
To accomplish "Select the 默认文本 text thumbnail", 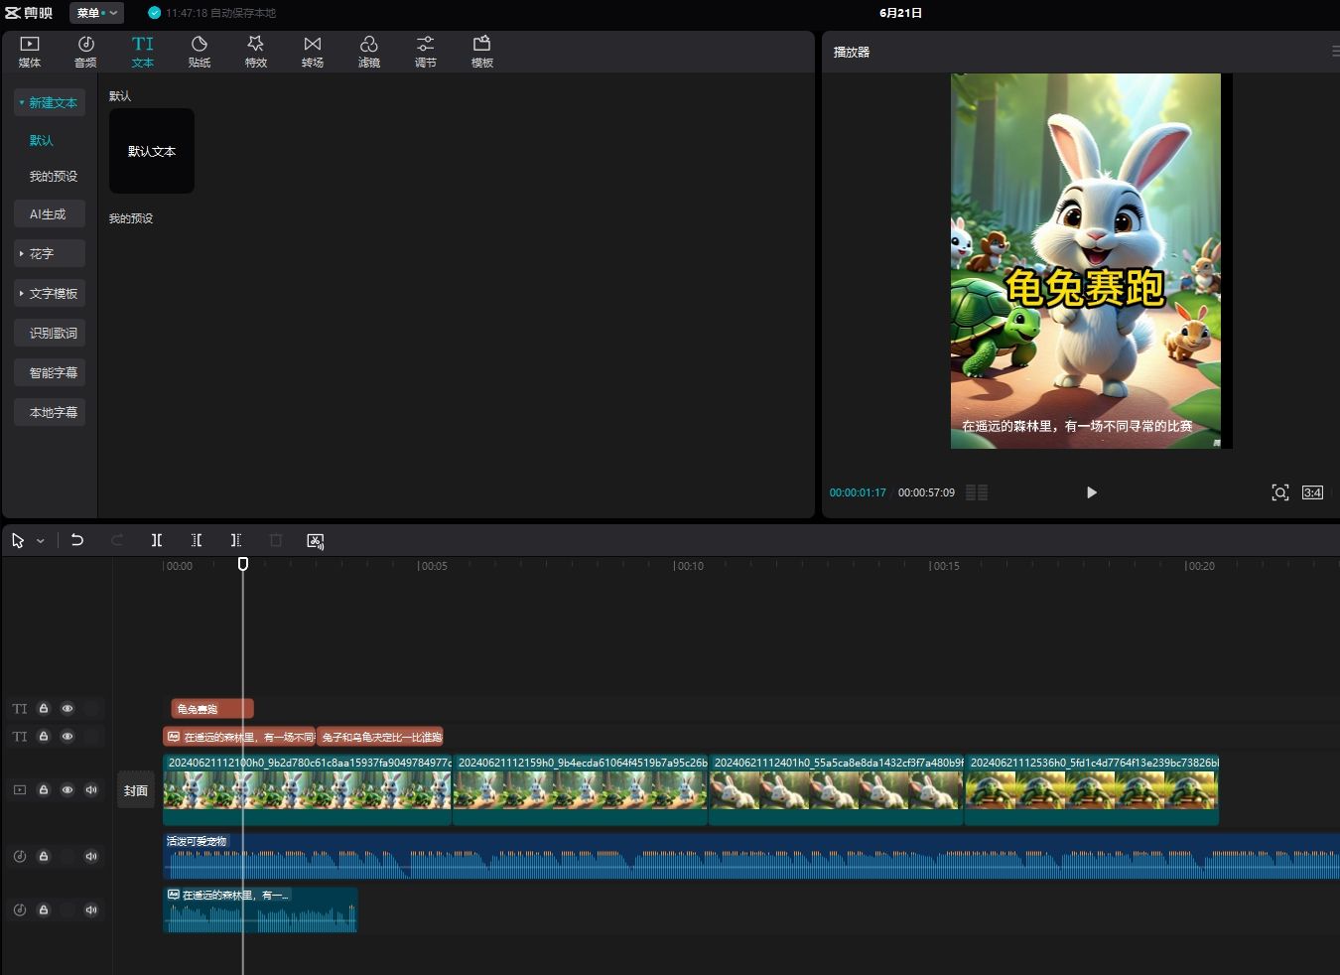I will [152, 151].
